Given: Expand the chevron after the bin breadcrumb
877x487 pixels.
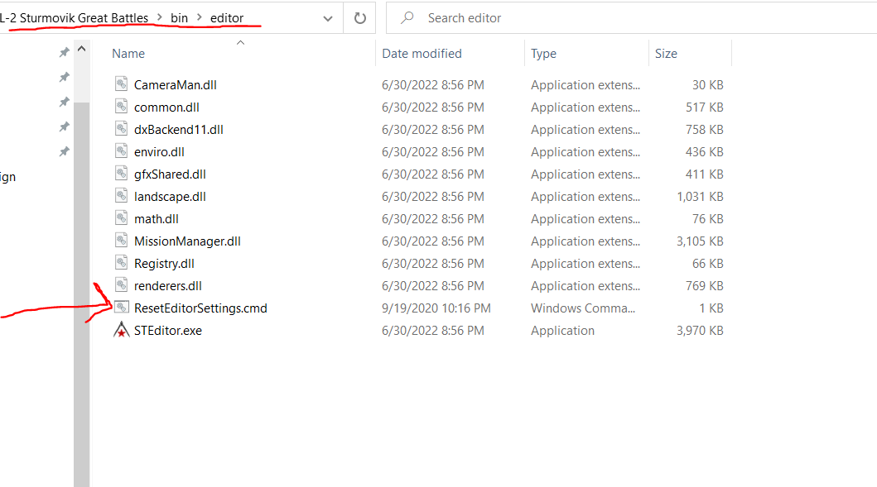Looking at the screenshot, I should [199, 18].
